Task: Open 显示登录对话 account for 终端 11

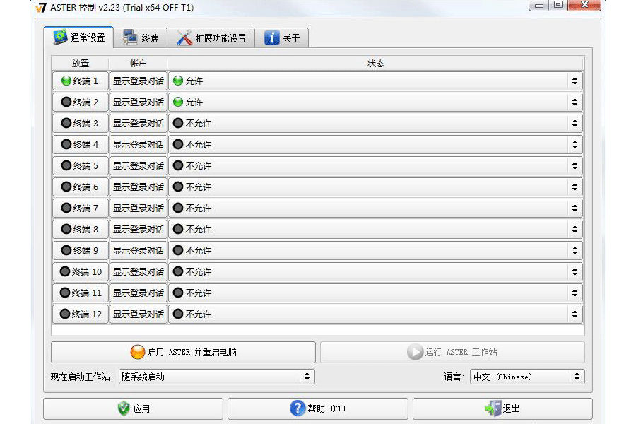Action: tap(139, 293)
